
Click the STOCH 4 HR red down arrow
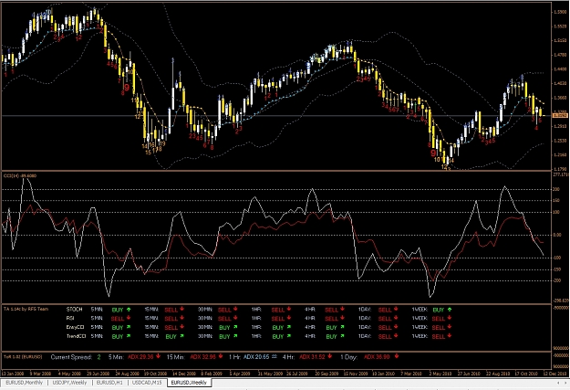tap(342, 309)
